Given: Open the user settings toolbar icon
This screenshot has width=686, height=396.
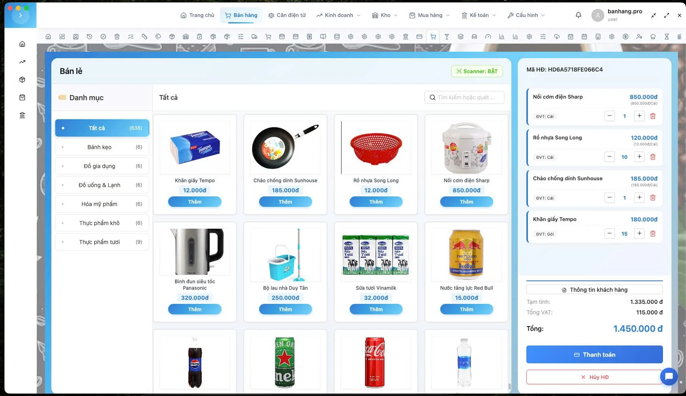Looking at the screenshot, I should pos(639,36).
